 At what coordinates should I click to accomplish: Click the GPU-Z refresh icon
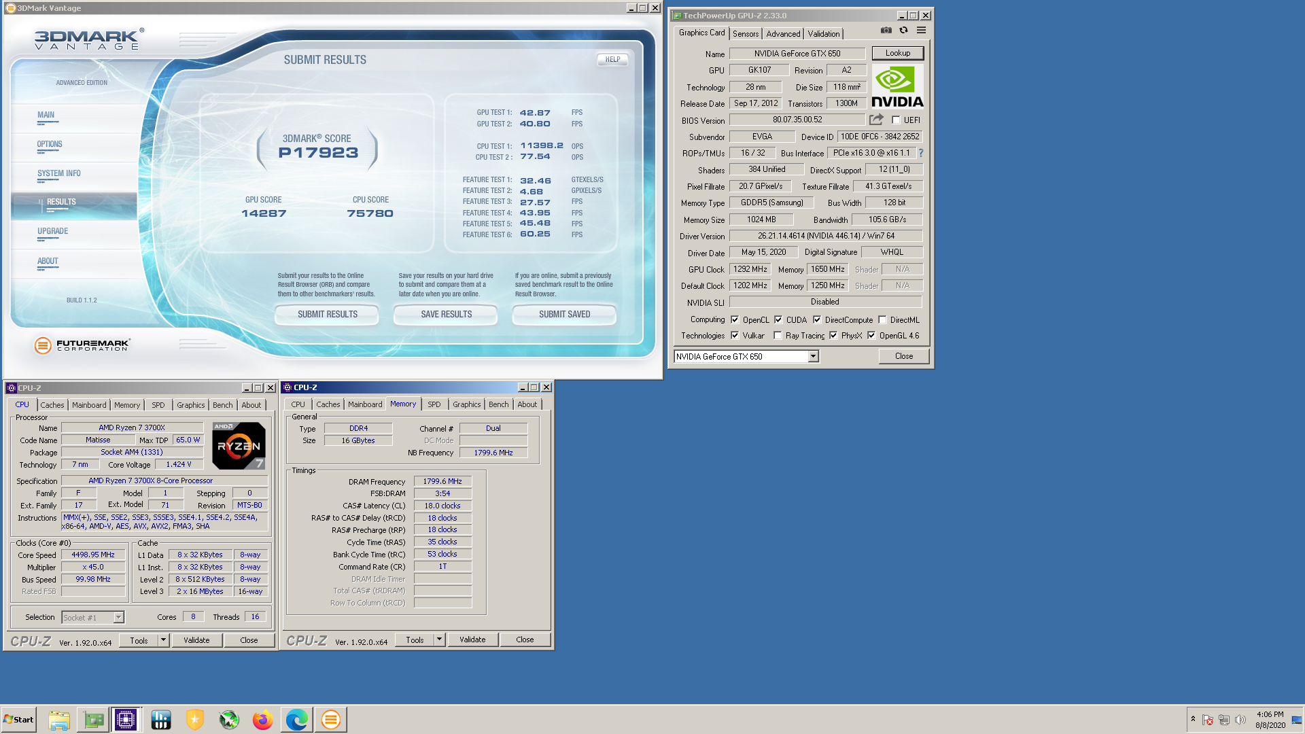903,30
